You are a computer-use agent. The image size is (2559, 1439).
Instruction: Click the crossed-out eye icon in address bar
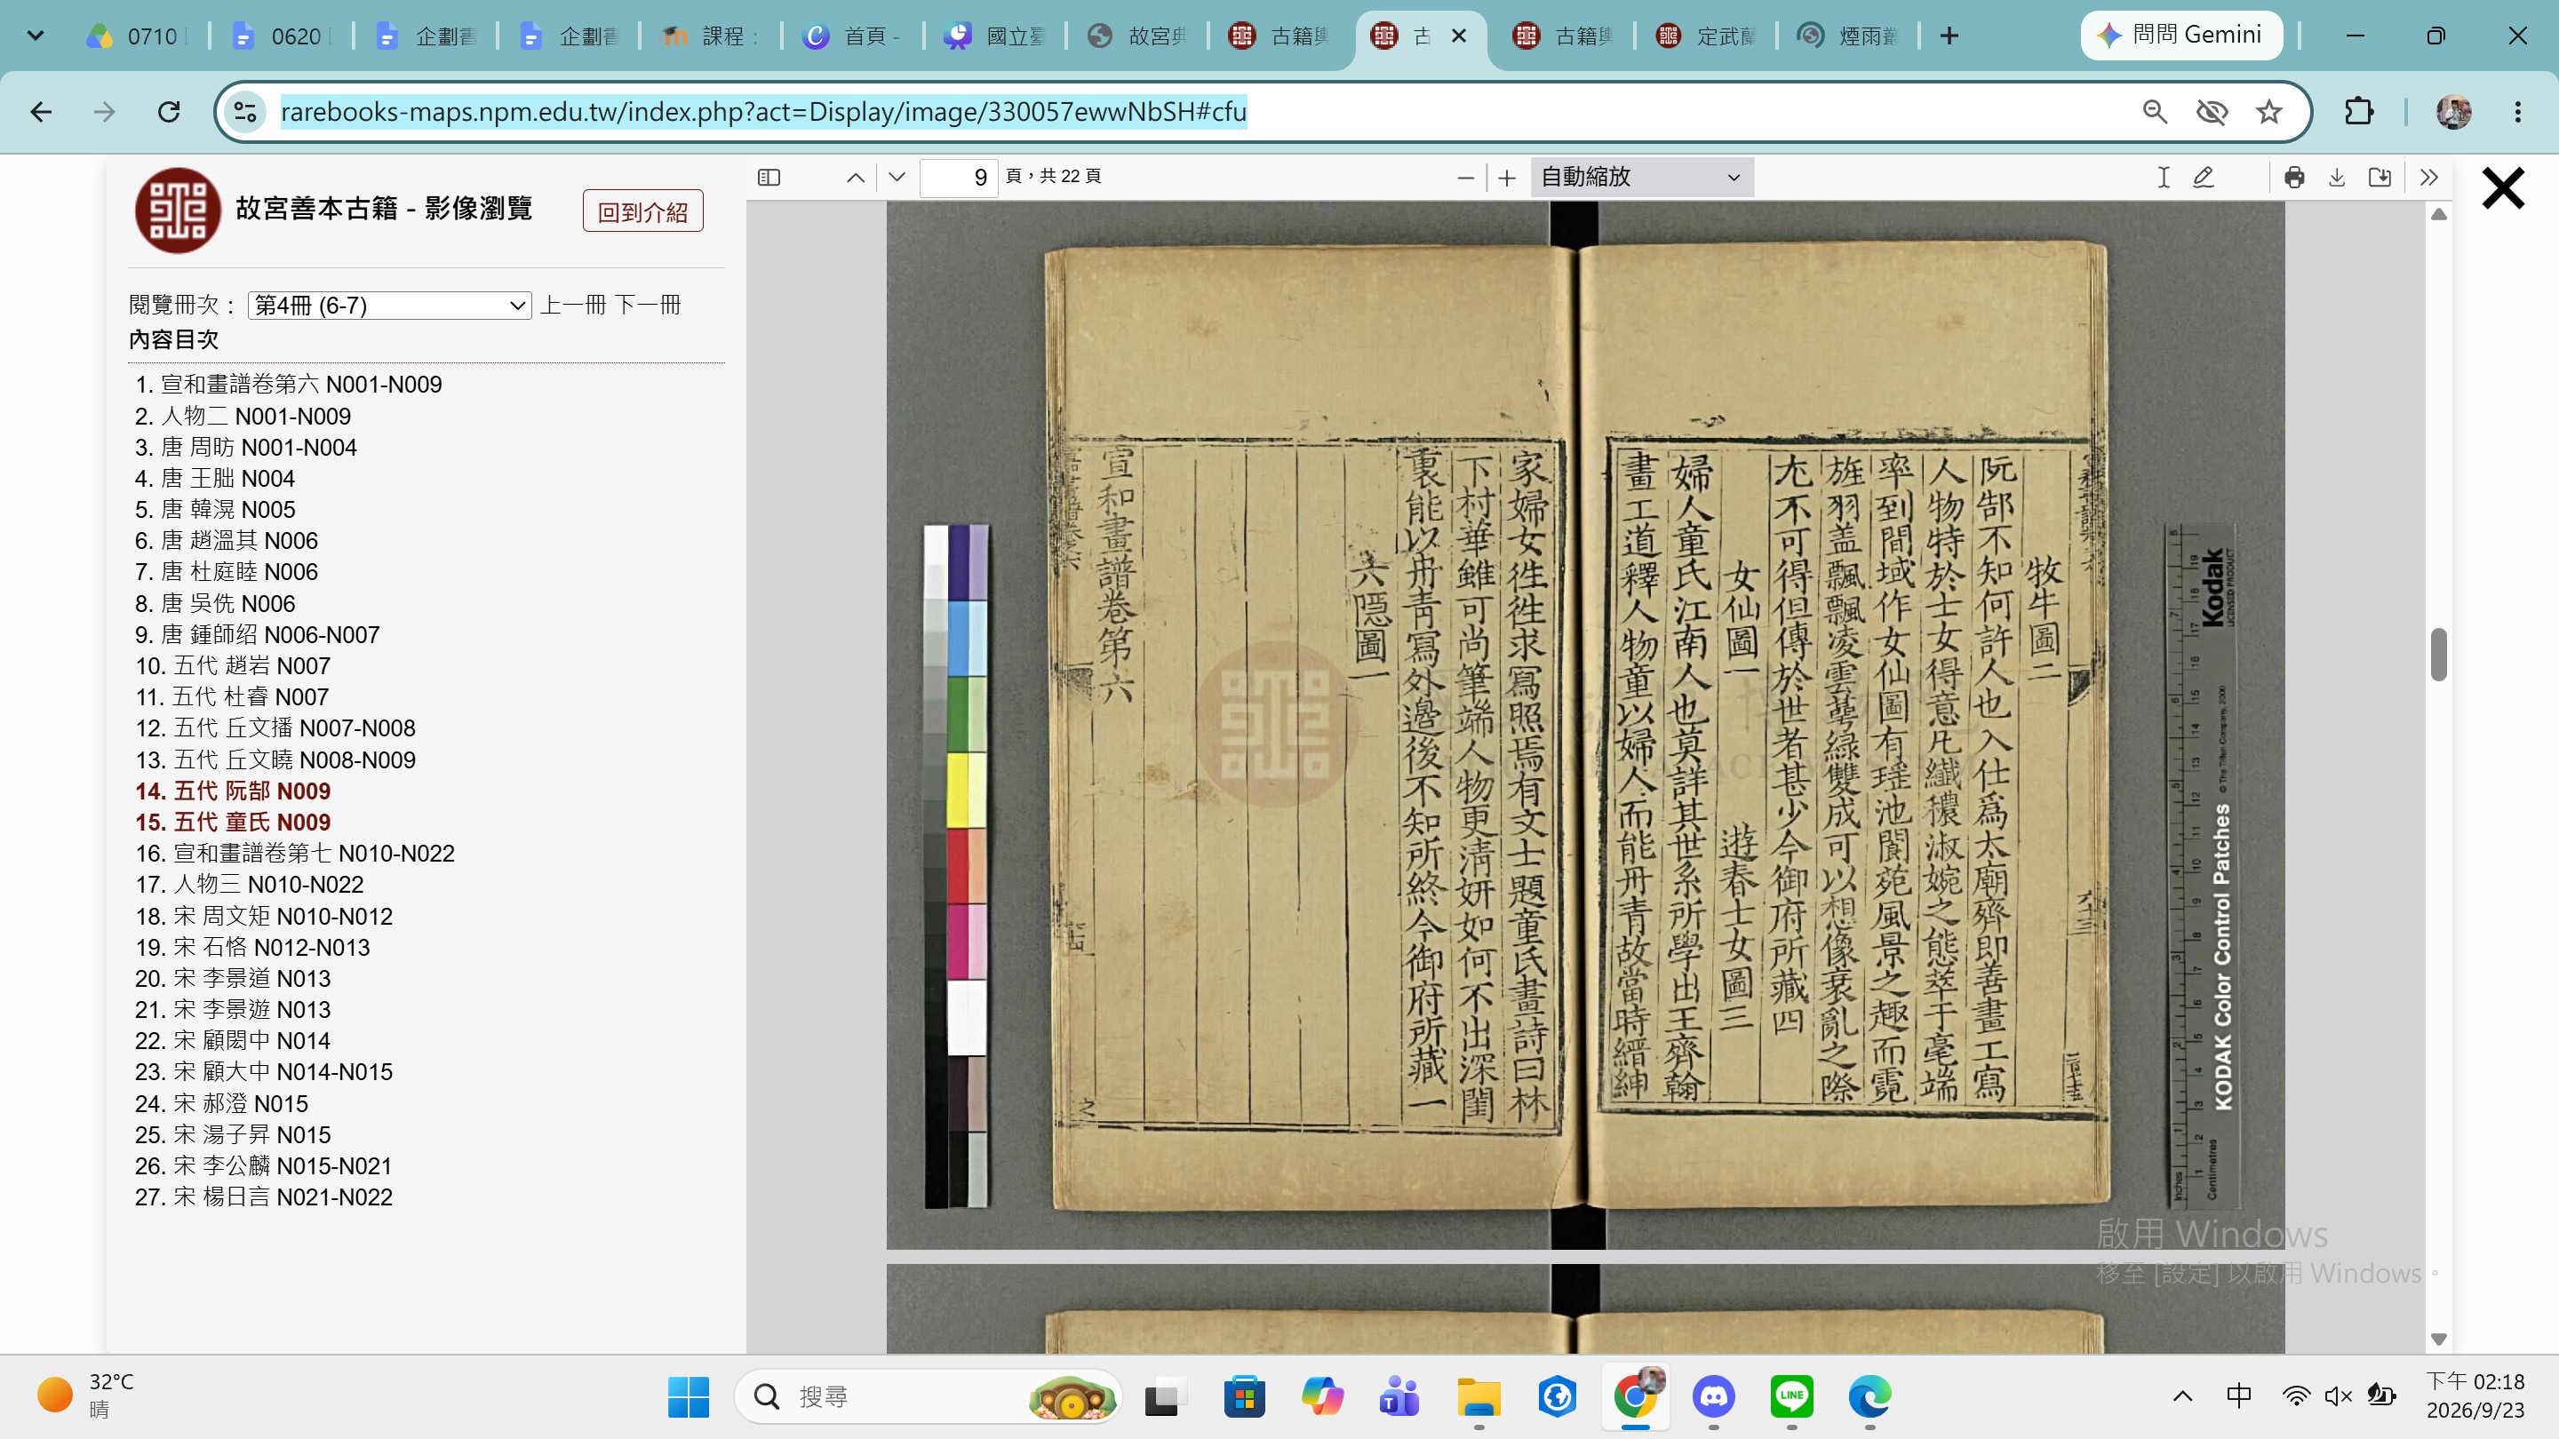tap(2212, 111)
